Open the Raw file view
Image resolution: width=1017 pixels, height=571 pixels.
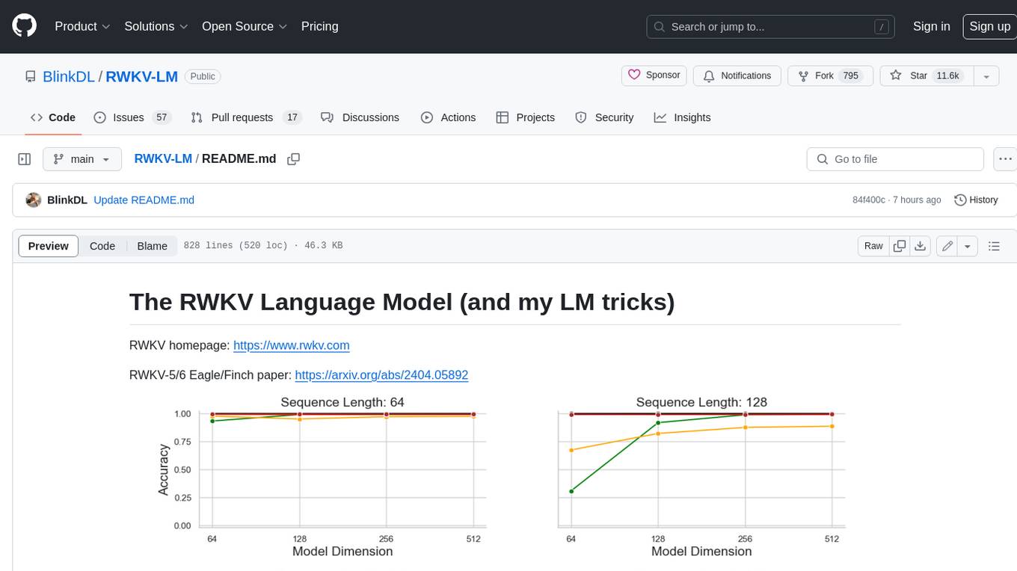coord(873,246)
